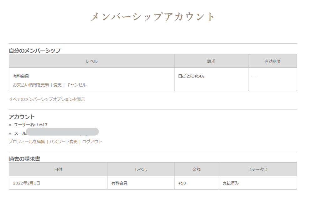Click the アカウント section heading
This screenshot has width=312, height=198.
click(22, 117)
